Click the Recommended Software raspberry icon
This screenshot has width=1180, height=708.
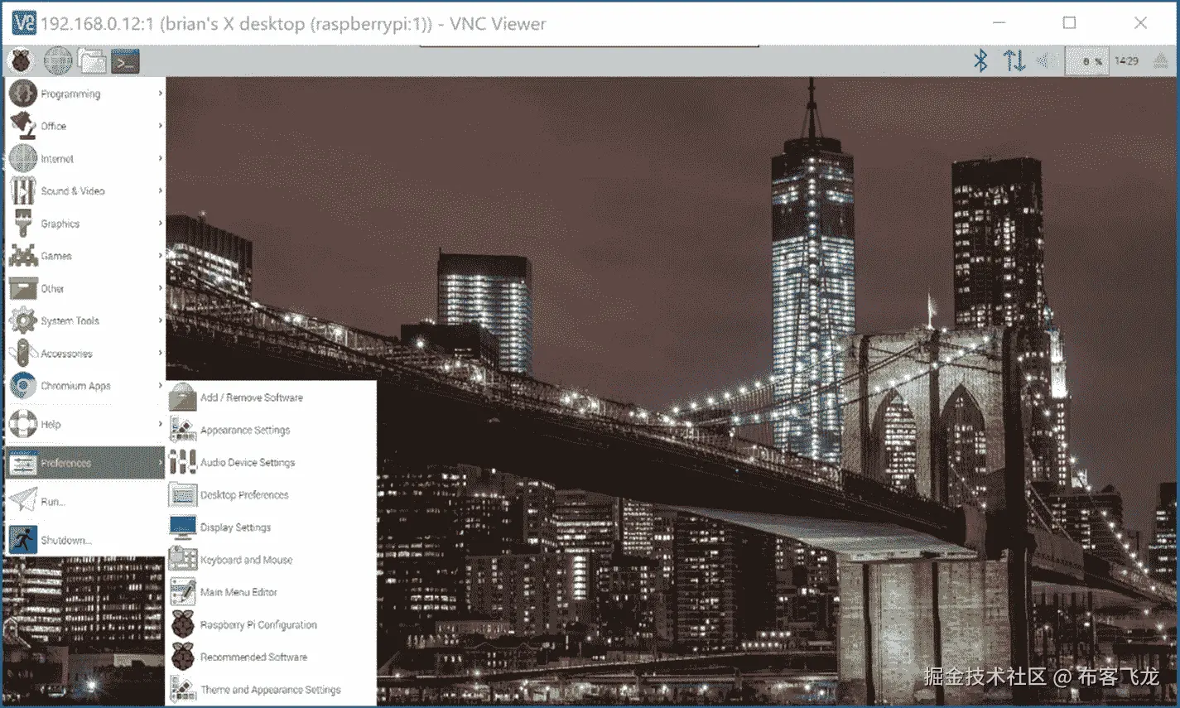tap(182, 657)
